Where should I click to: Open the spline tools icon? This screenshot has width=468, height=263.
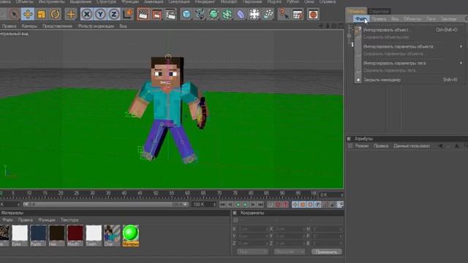(200, 14)
